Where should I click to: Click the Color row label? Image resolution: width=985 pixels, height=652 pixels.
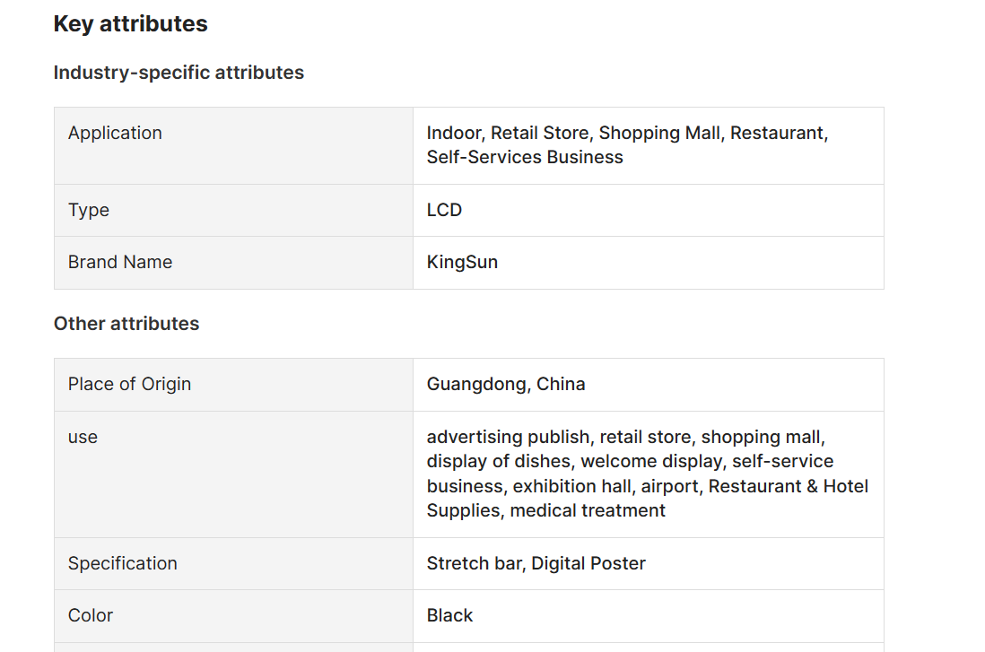tap(91, 615)
